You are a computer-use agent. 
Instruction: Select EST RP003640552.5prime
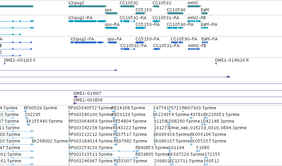[90, 108]
